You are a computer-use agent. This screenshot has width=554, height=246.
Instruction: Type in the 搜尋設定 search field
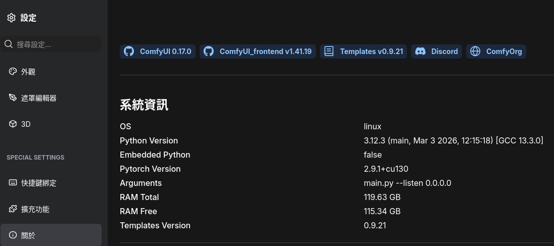point(57,44)
